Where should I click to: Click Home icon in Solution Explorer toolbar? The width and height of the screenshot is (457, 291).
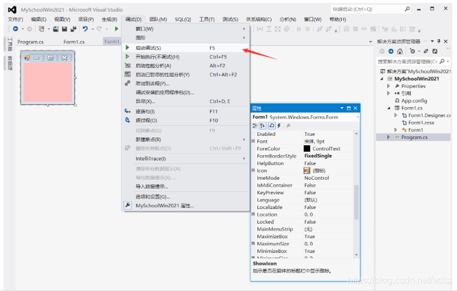tap(400, 52)
